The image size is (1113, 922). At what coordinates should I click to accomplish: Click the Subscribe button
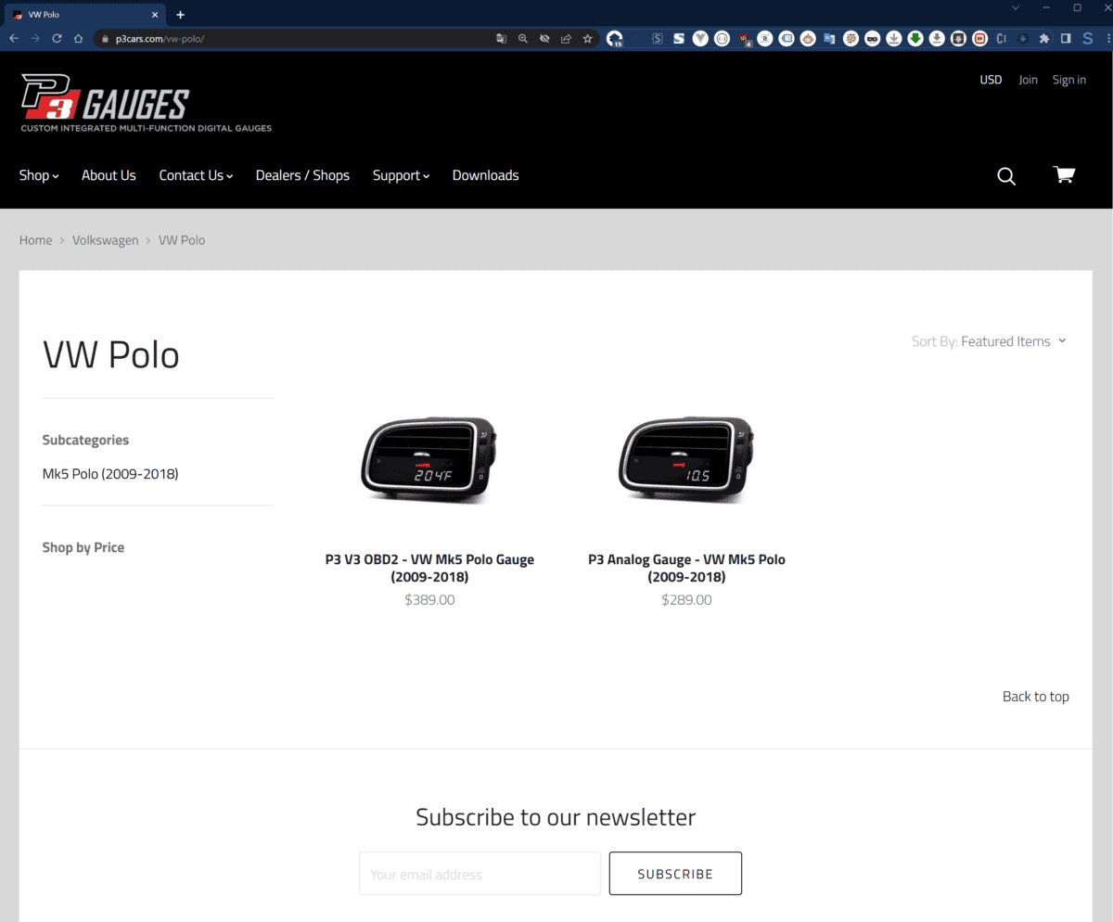(x=675, y=874)
